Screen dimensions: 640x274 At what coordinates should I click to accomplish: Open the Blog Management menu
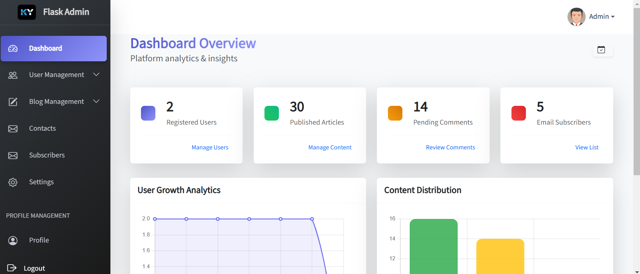point(54,102)
